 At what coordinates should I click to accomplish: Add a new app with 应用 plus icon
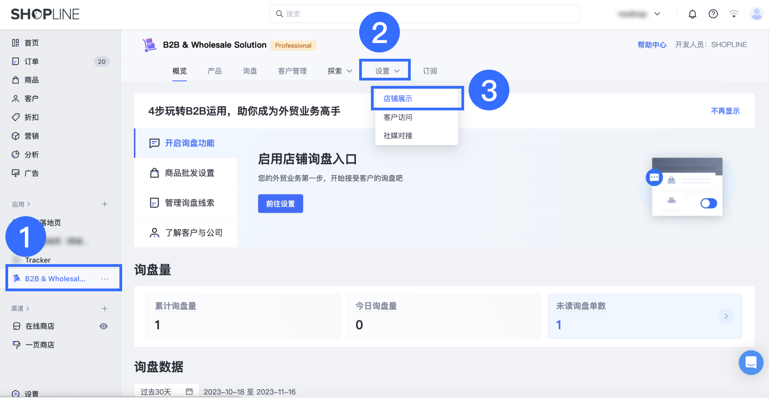(104, 204)
